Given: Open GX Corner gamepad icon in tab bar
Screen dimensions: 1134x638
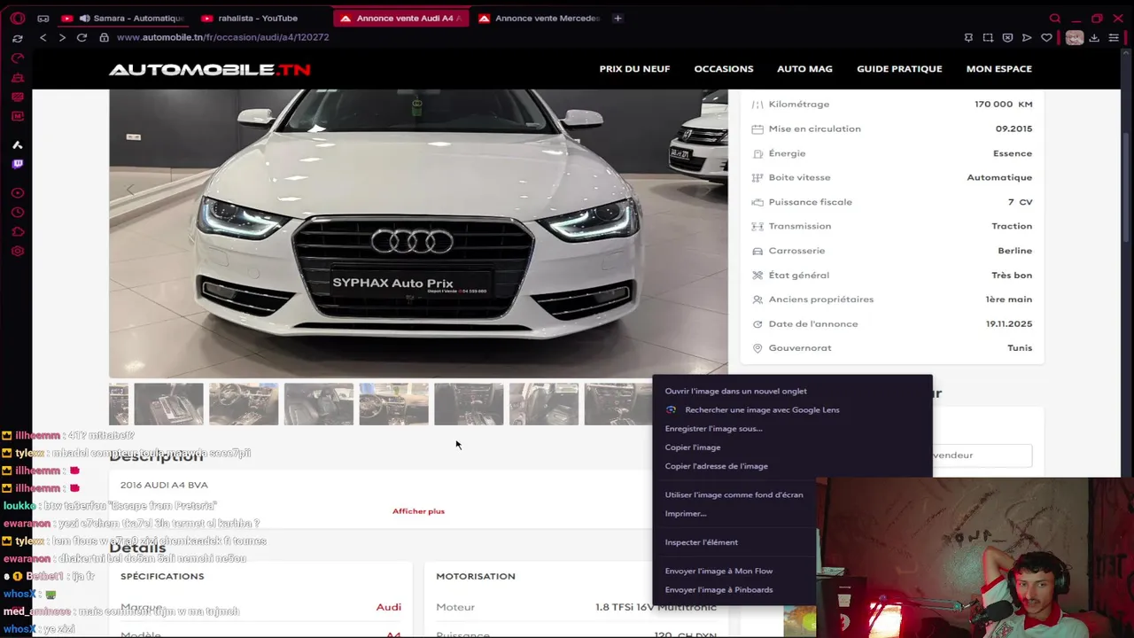Looking at the screenshot, I should [43, 18].
